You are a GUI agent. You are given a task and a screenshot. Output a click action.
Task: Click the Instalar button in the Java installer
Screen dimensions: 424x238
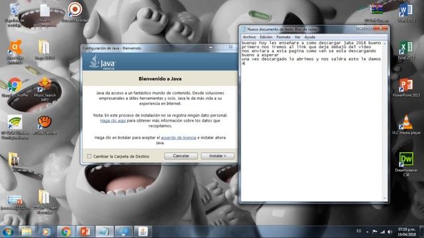tap(218, 156)
